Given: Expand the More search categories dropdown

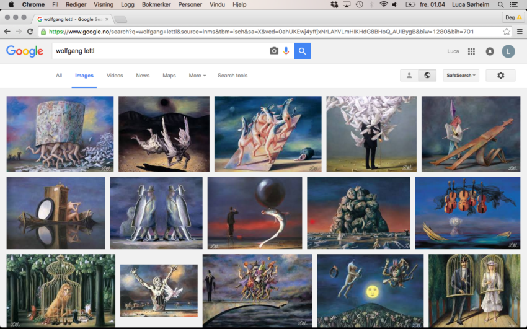Looking at the screenshot, I should [x=197, y=76].
